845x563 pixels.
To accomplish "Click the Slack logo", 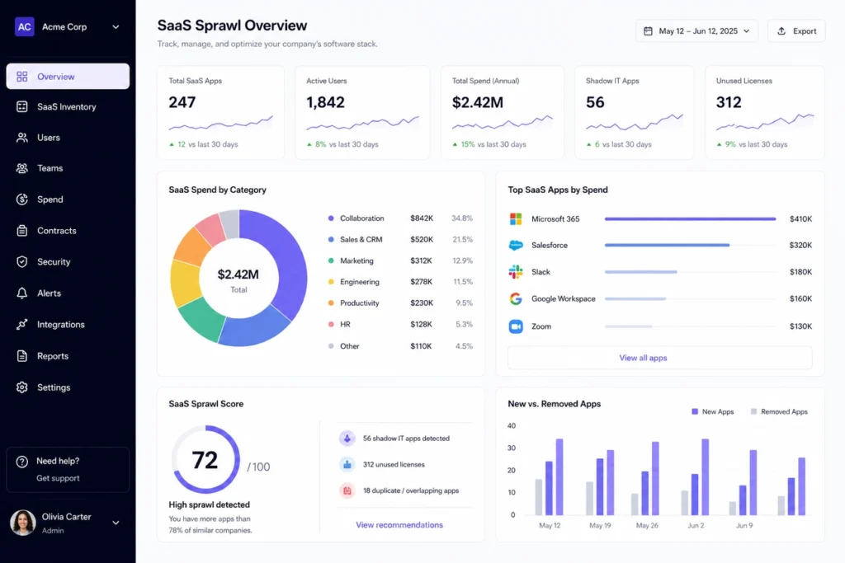I will [516, 272].
